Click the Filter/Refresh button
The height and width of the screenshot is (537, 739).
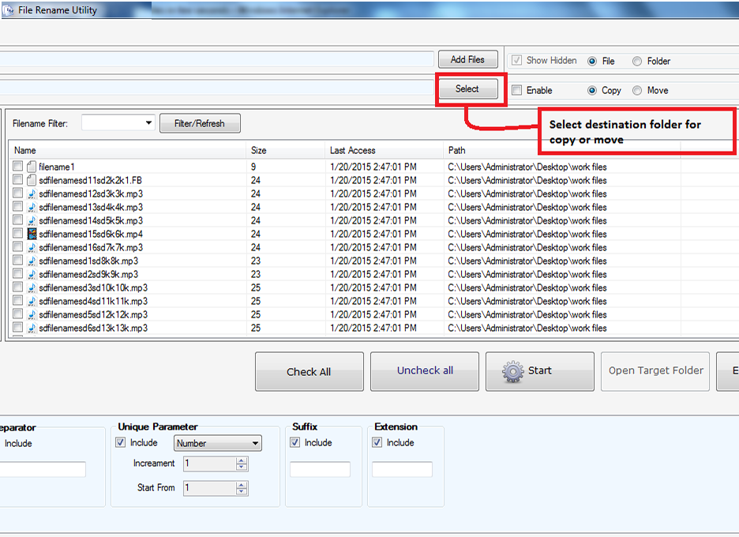click(200, 123)
